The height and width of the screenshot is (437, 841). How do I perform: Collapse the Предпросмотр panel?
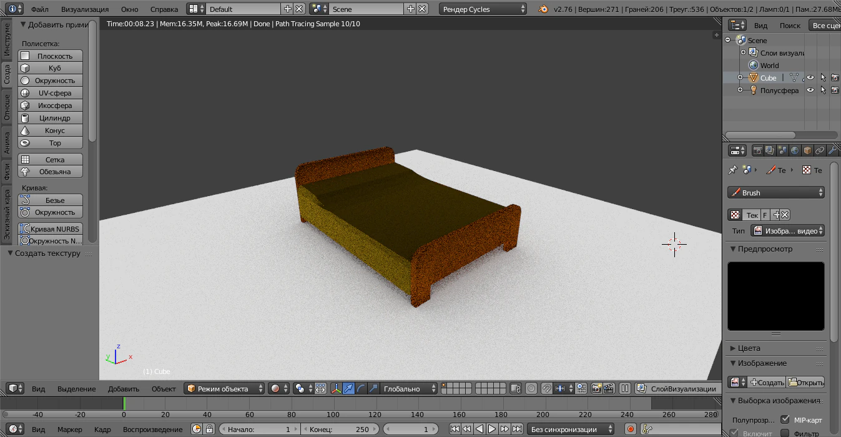click(x=765, y=248)
